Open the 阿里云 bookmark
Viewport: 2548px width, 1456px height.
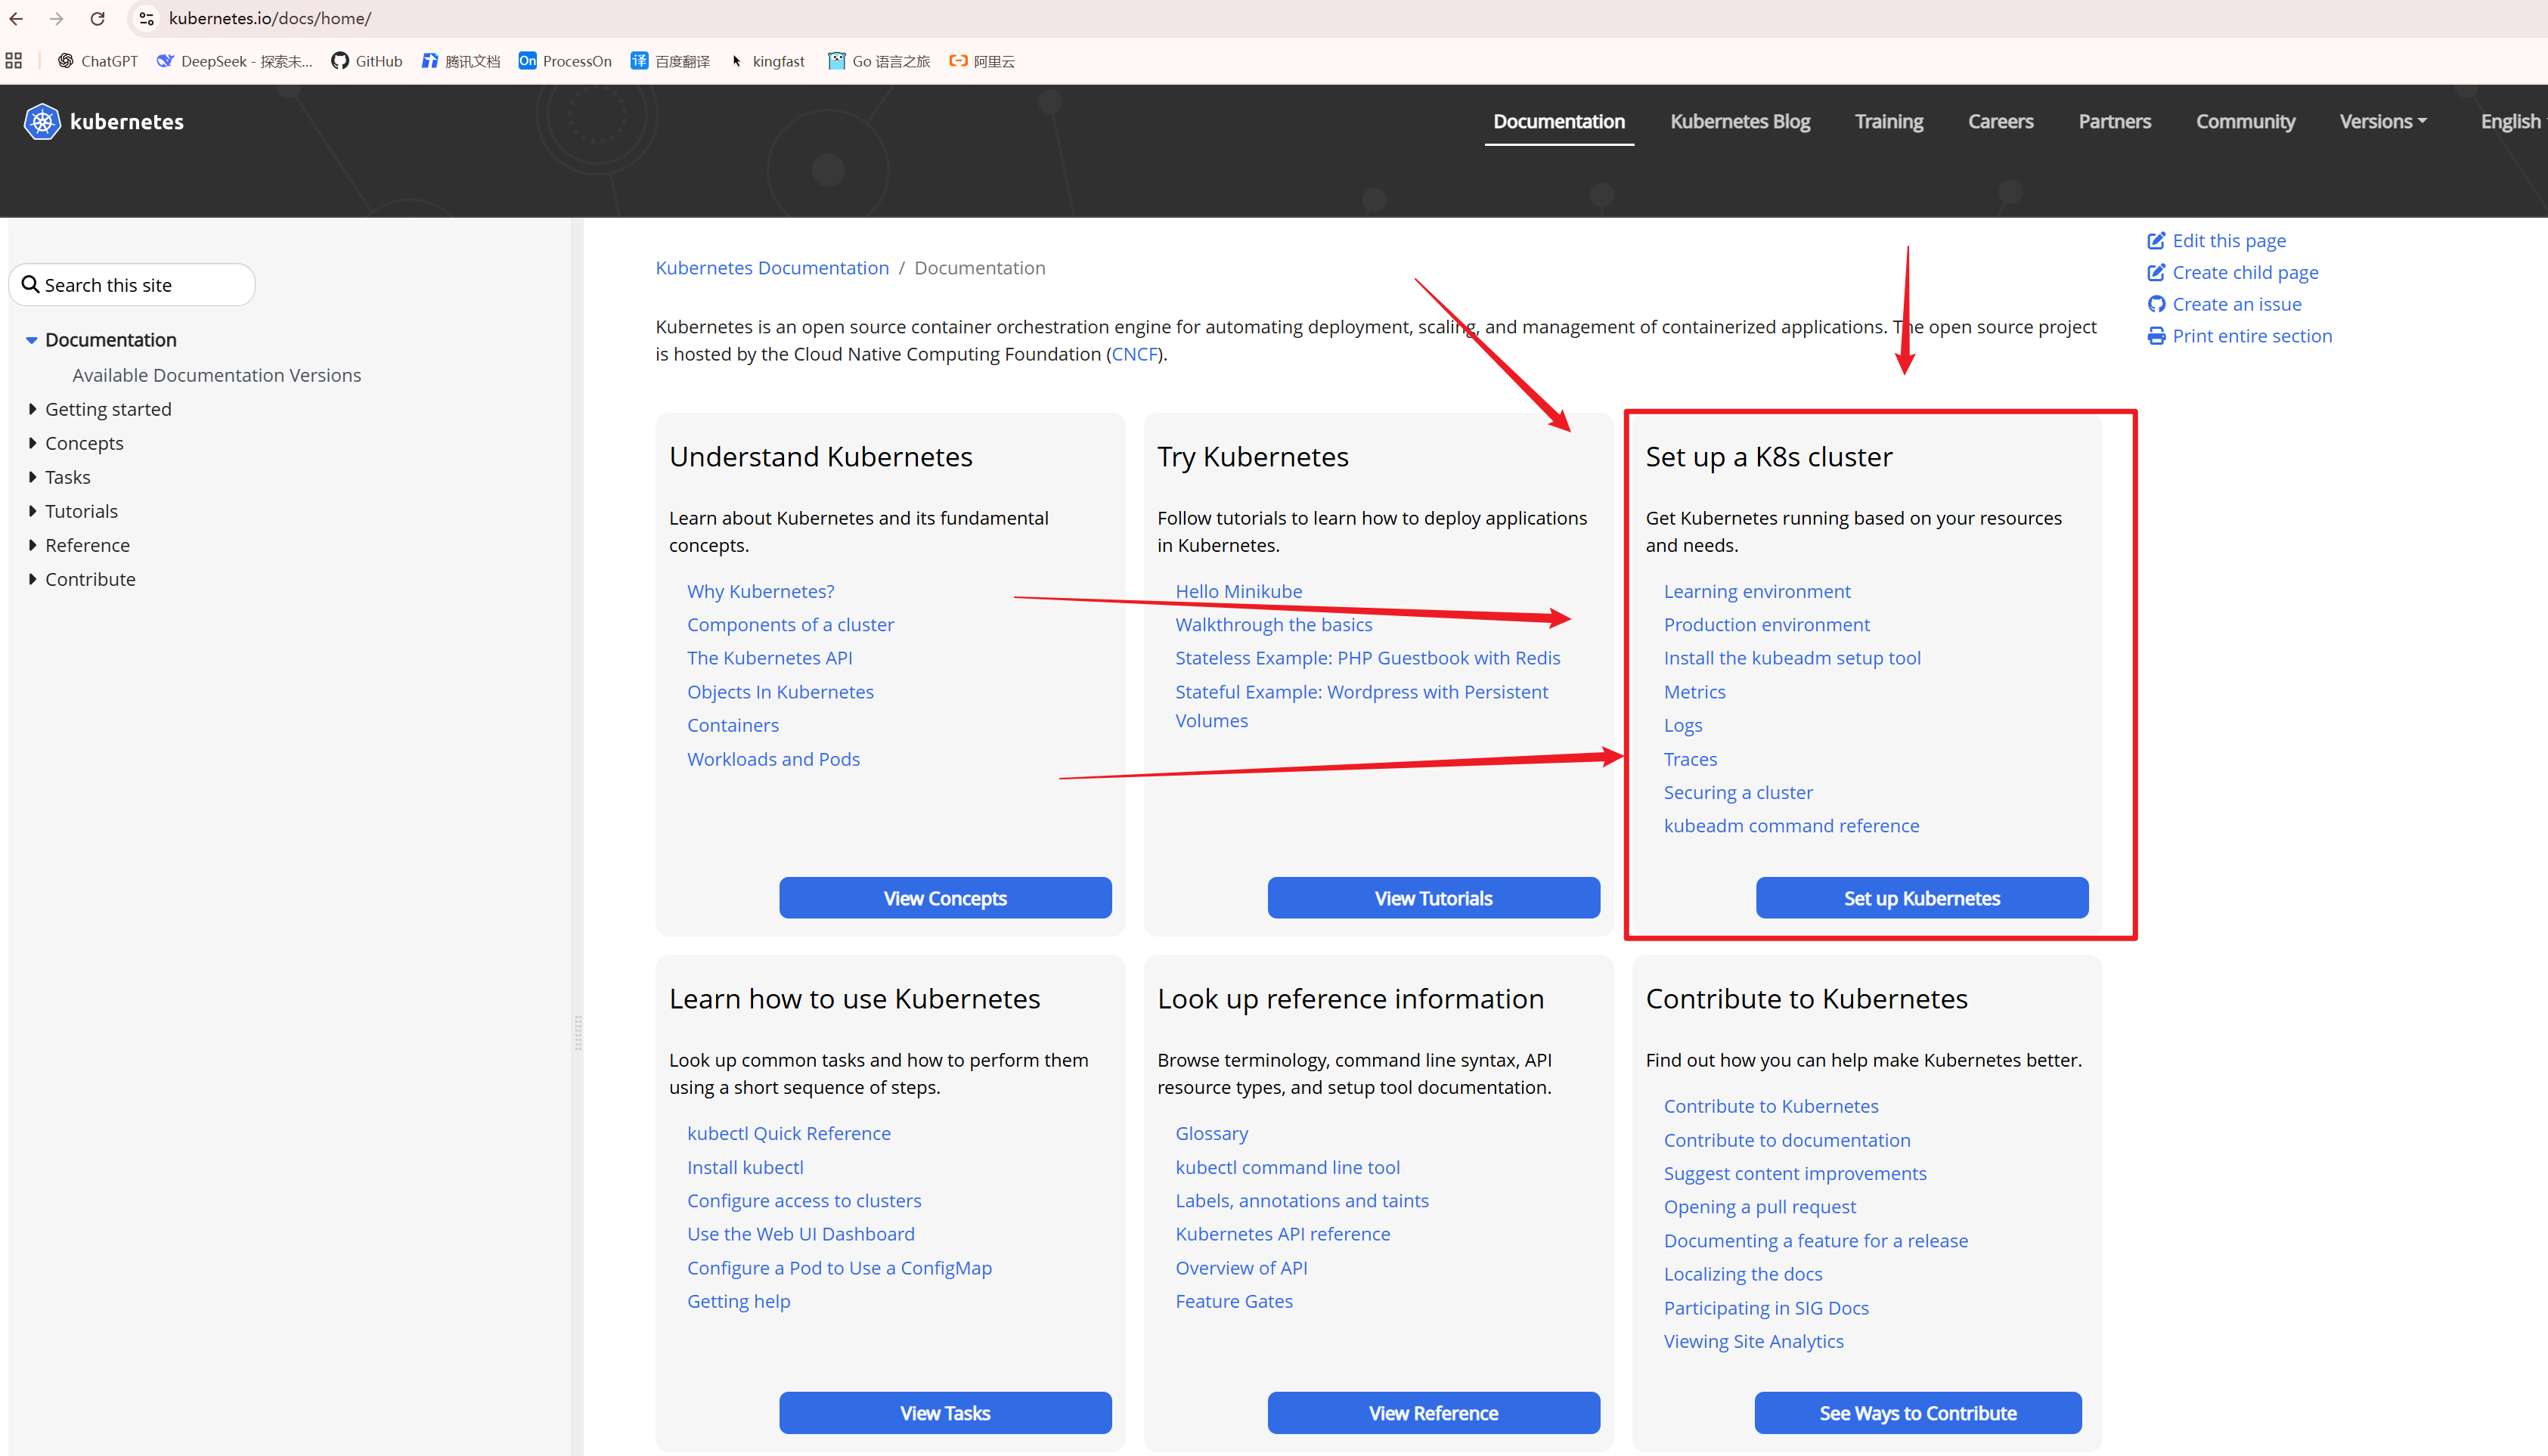[x=982, y=61]
